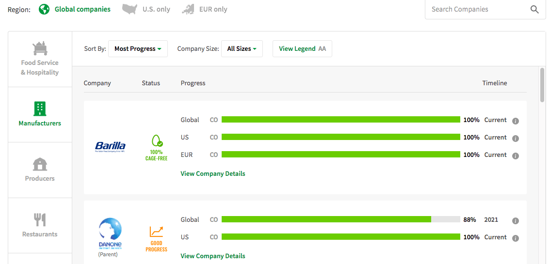Switch to the Manufacturers tab label
The width and height of the screenshot is (550, 264).
click(x=40, y=123)
